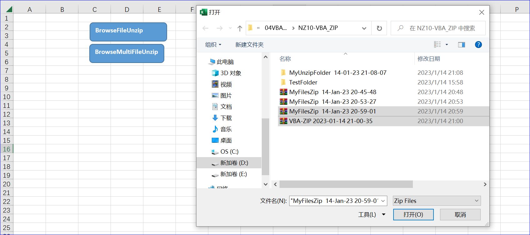Select 3D 对象 in navigation pane
This screenshot has height=235, width=530.
(x=230, y=73)
